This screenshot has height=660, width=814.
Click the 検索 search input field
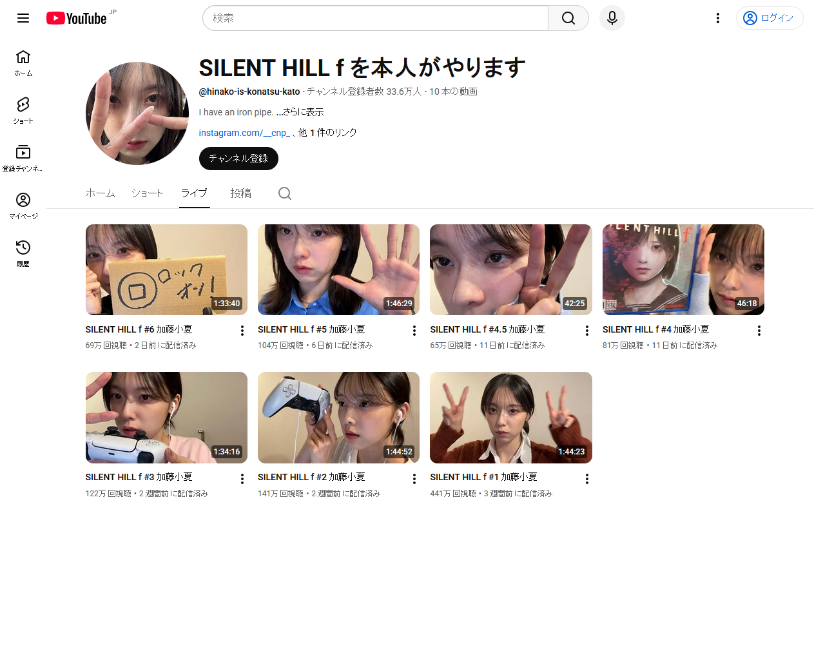(375, 18)
